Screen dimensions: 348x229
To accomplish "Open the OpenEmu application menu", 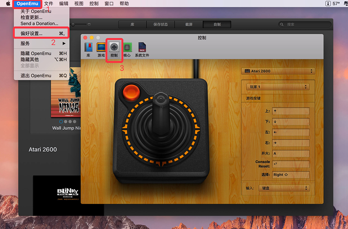I will pyautogui.click(x=27, y=3).
